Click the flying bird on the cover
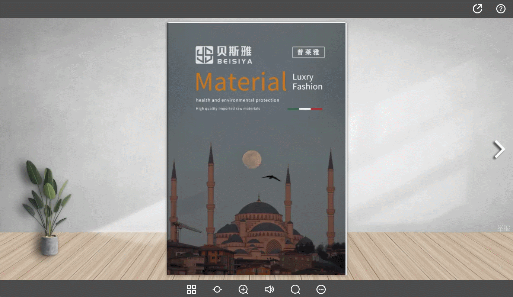Viewport: 513px width, 297px height. (x=271, y=178)
